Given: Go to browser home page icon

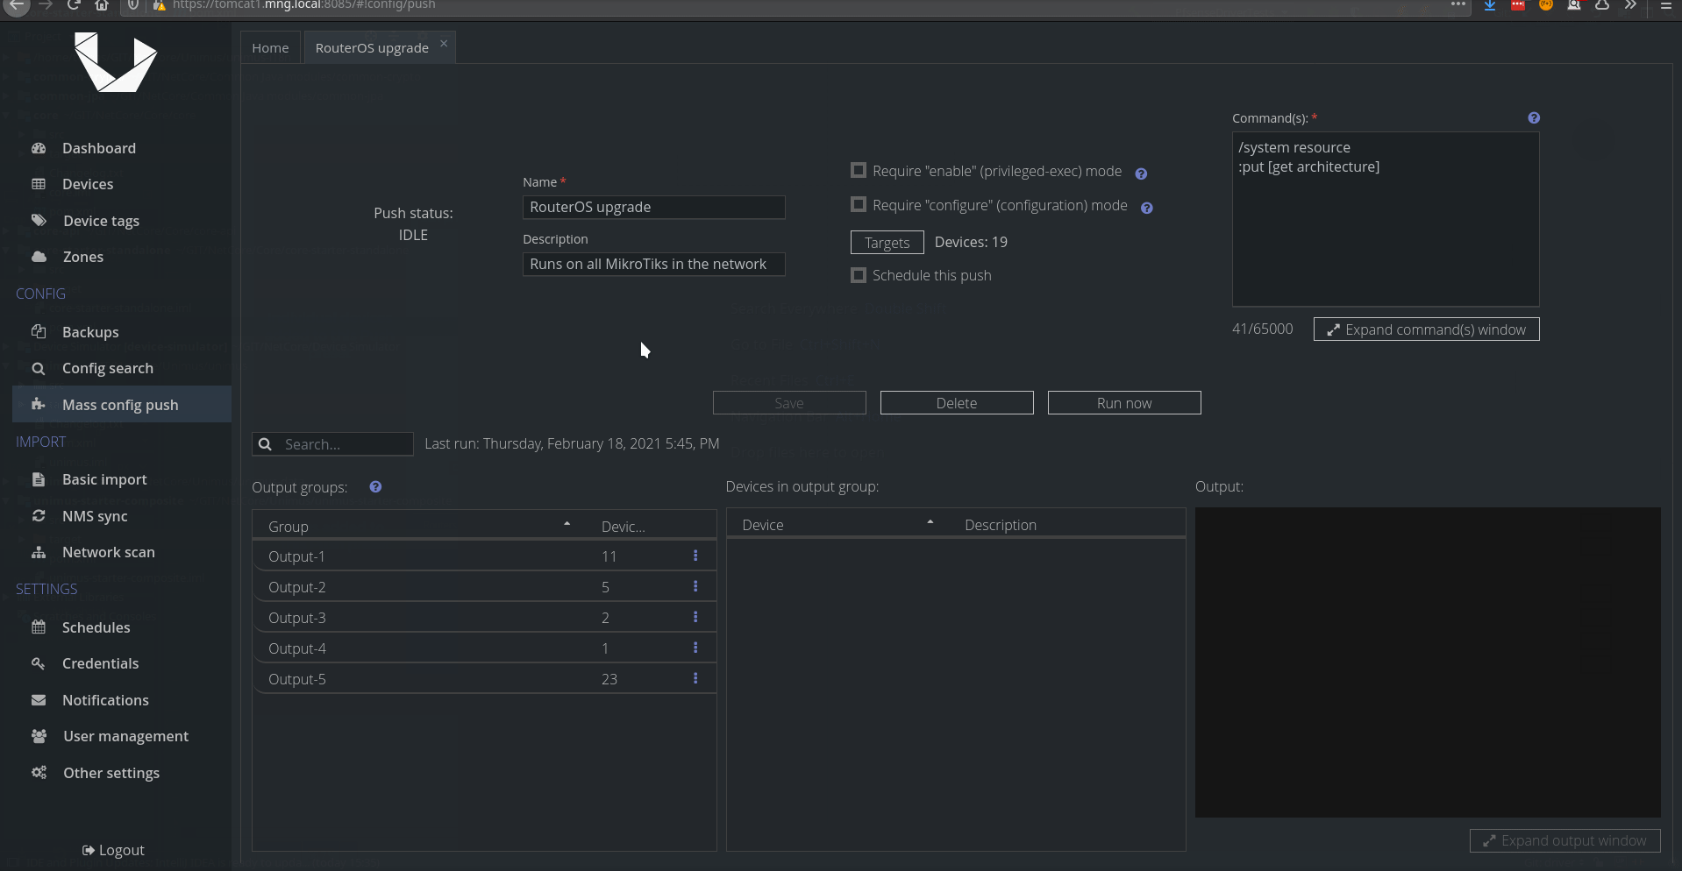Looking at the screenshot, I should point(102,4).
